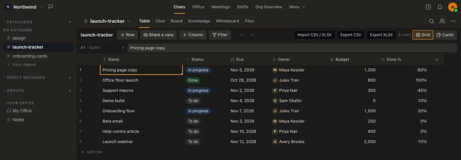This screenshot has height=160, width=461.
Task: Search within the launch-tracker channel
Action: [432, 21]
